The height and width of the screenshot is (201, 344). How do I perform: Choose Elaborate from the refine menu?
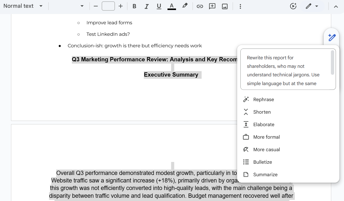click(288, 125)
